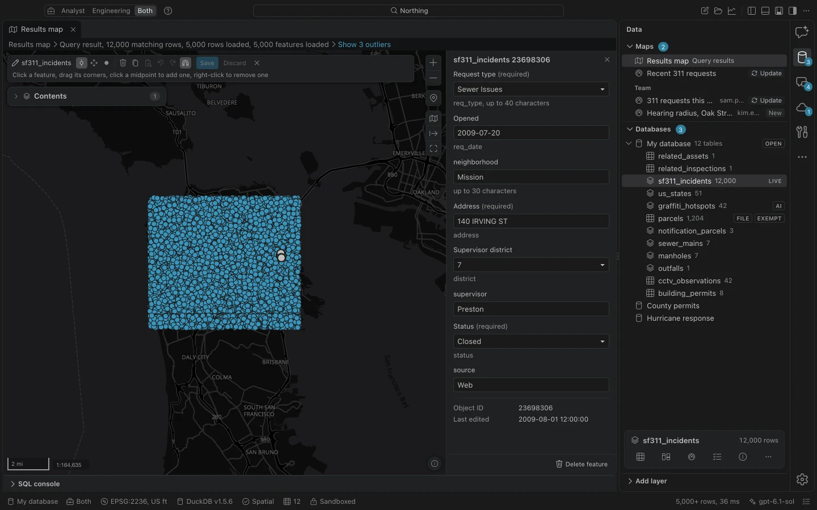This screenshot has height=510, width=817.
Task: Select the sewer_mains table
Action: point(680,244)
